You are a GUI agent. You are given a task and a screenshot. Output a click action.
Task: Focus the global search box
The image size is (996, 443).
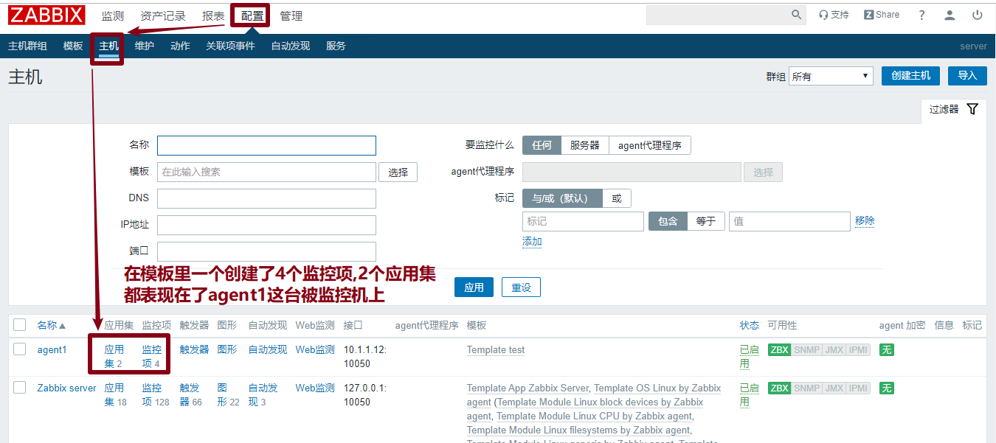coord(717,15)
